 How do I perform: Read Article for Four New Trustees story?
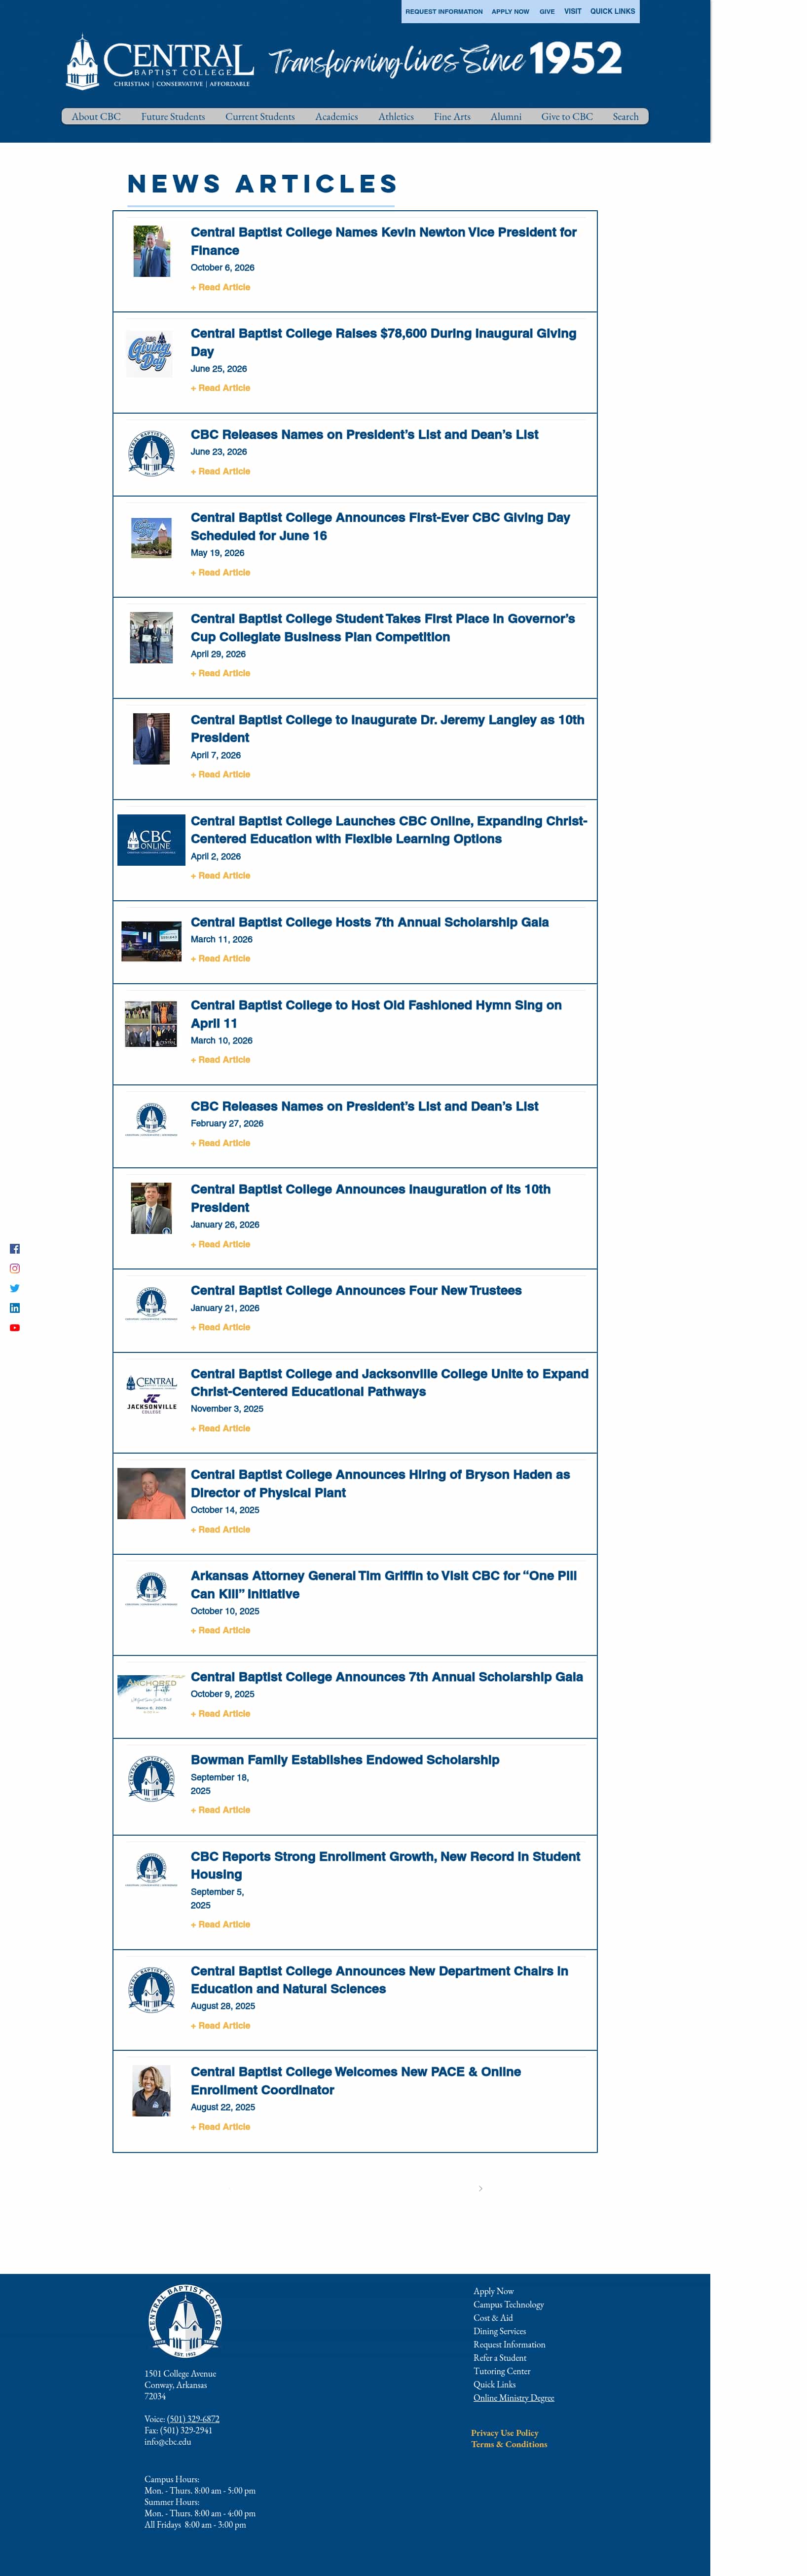click(x=221, y=1327)
